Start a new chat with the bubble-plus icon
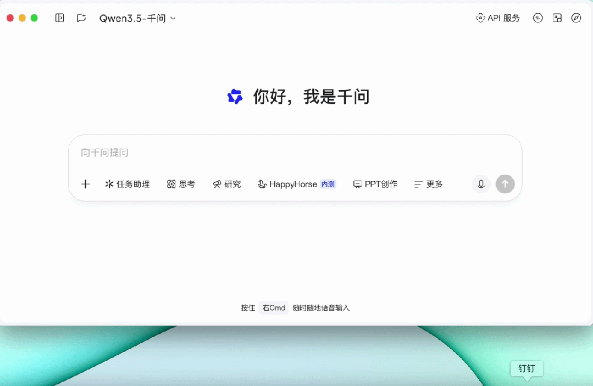This screenshot has height=386, width=593. [x=81, y=18]
